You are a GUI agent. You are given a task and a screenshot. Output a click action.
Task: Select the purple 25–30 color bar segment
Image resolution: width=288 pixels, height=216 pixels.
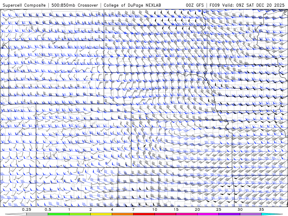coord(229,214)
